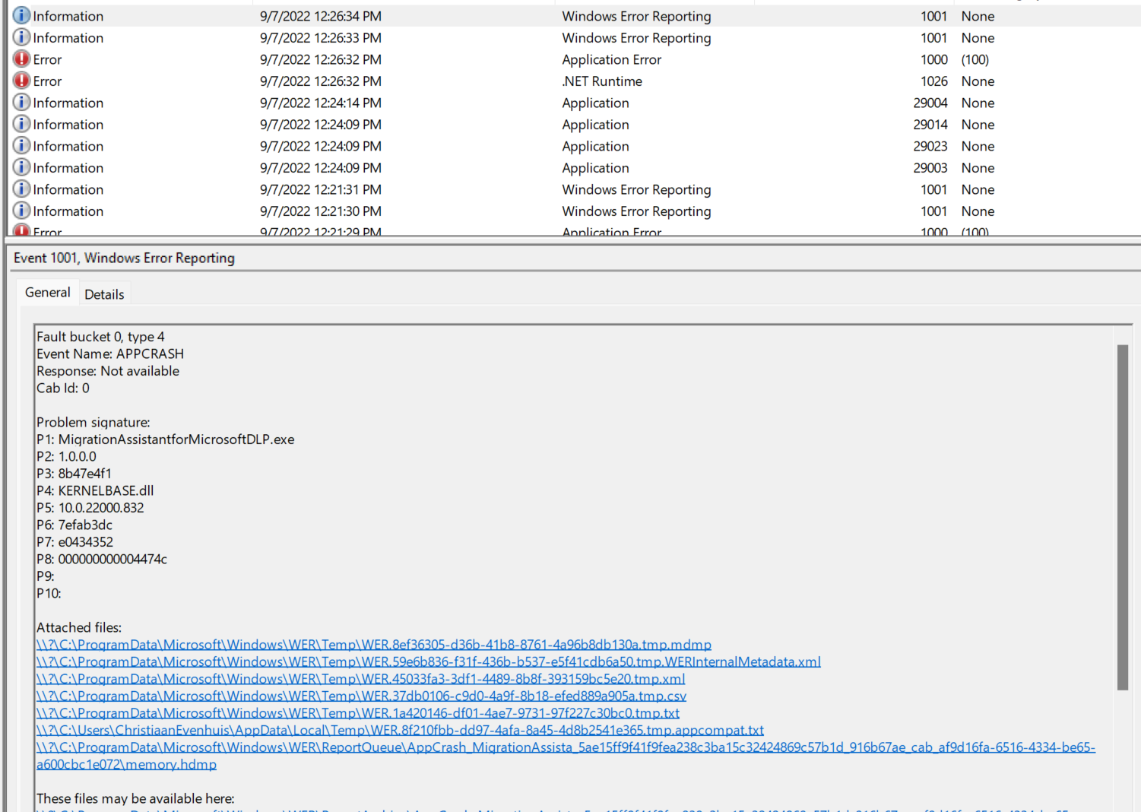This screenshot has height=812, width=1141.
Task: Select the General tab
Action: coord(47,292)
